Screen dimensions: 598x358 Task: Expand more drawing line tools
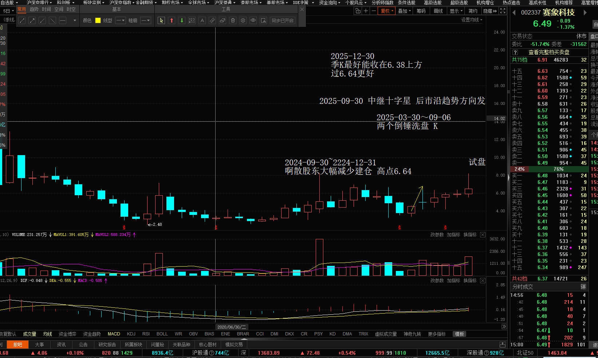(75, 20)
